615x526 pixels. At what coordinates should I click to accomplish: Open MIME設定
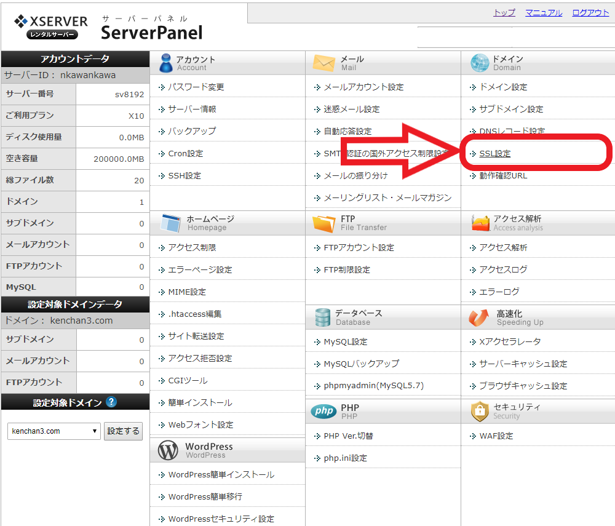(x=187, y=292)
